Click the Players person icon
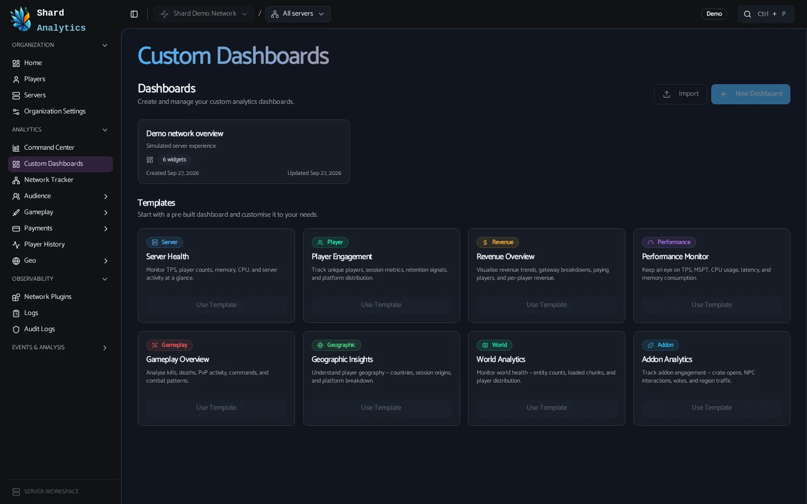 16,79
